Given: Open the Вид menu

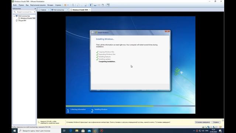Looking at the screenshot, I should (x=27, y=5).
